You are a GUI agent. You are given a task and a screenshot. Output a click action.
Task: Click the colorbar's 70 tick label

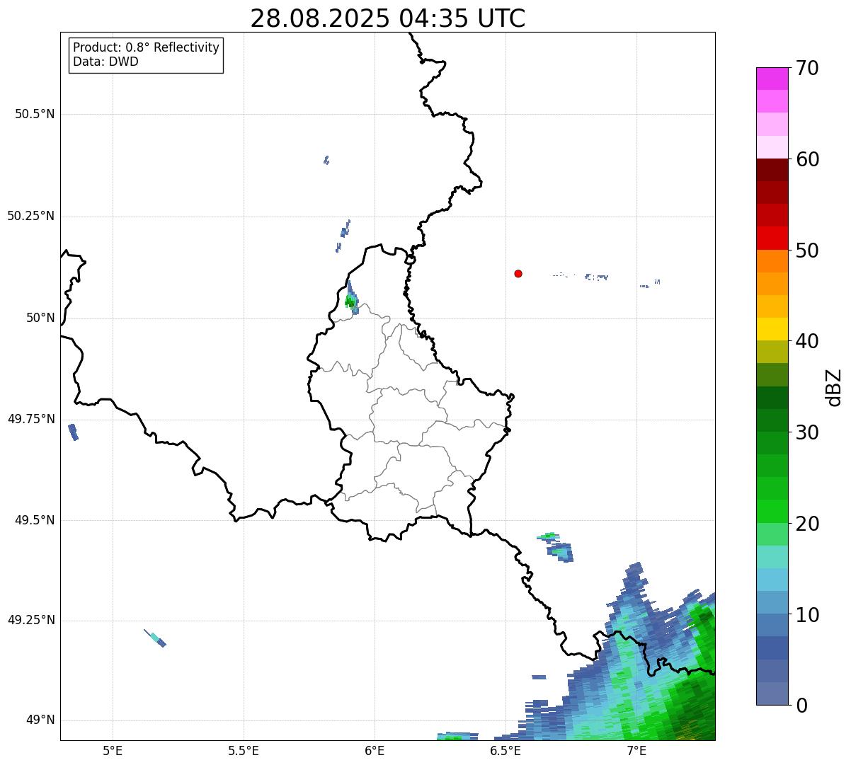[x=807, y=68]
